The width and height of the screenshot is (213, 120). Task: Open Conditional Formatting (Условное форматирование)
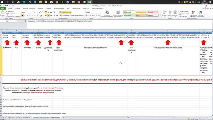(x=107, y=14)
